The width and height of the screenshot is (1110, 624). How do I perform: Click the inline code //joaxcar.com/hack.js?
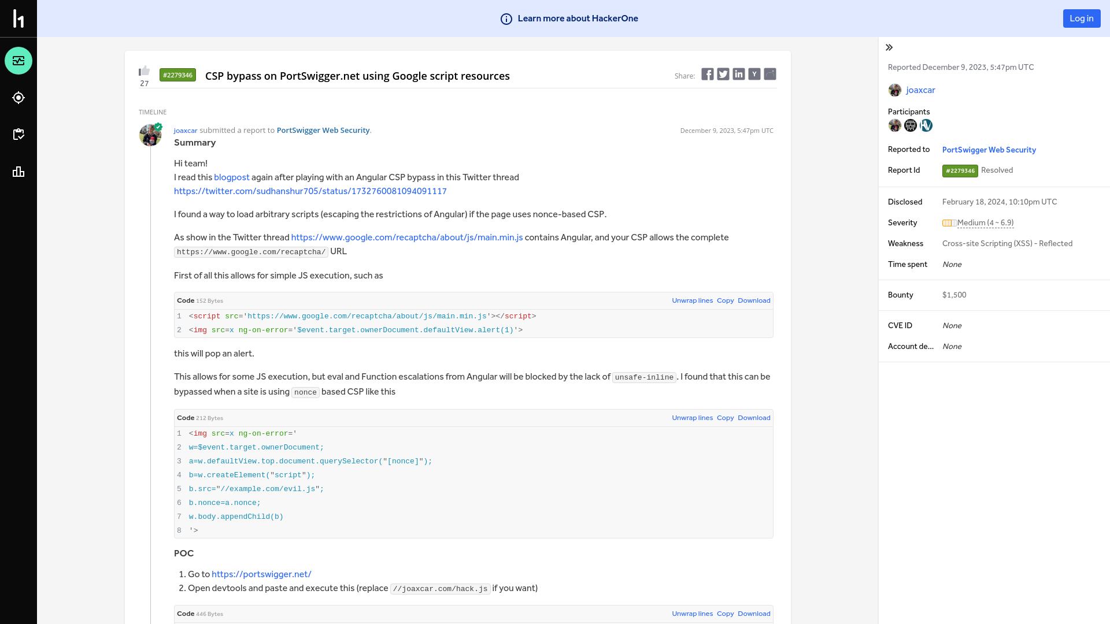coord(440,589)
